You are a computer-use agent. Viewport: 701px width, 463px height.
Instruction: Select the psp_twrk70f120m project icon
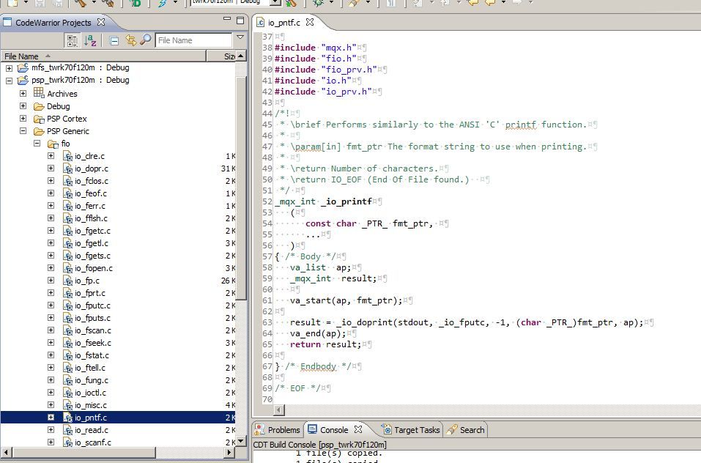(23, 80)
